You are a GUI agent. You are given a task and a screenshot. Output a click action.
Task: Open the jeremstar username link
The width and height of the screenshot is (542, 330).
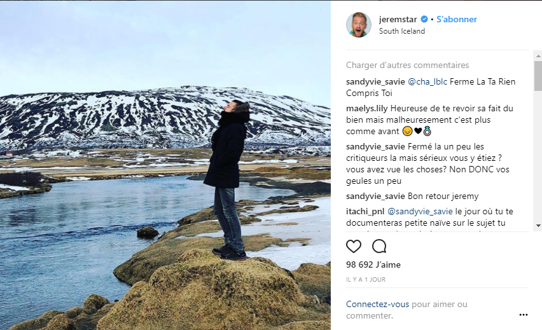click(x=398, y=20)
